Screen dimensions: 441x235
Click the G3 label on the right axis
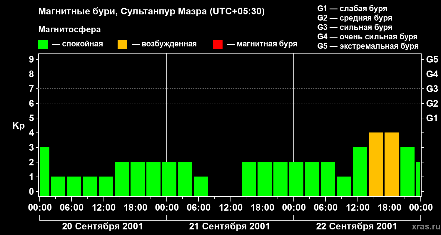pos(432,89)
